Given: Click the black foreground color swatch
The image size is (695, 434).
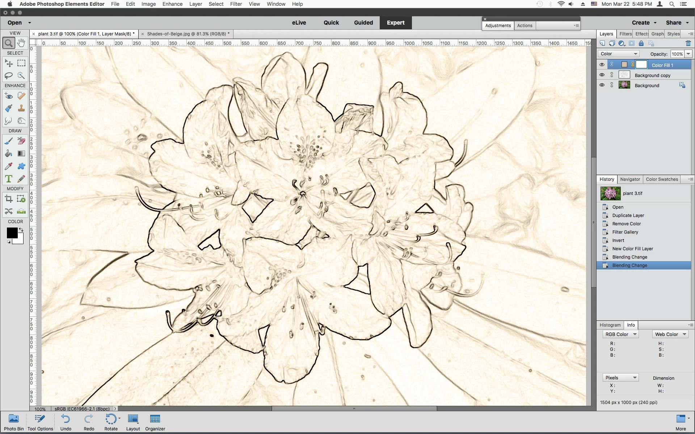Looking at the screenshot, I should [12, 233].
